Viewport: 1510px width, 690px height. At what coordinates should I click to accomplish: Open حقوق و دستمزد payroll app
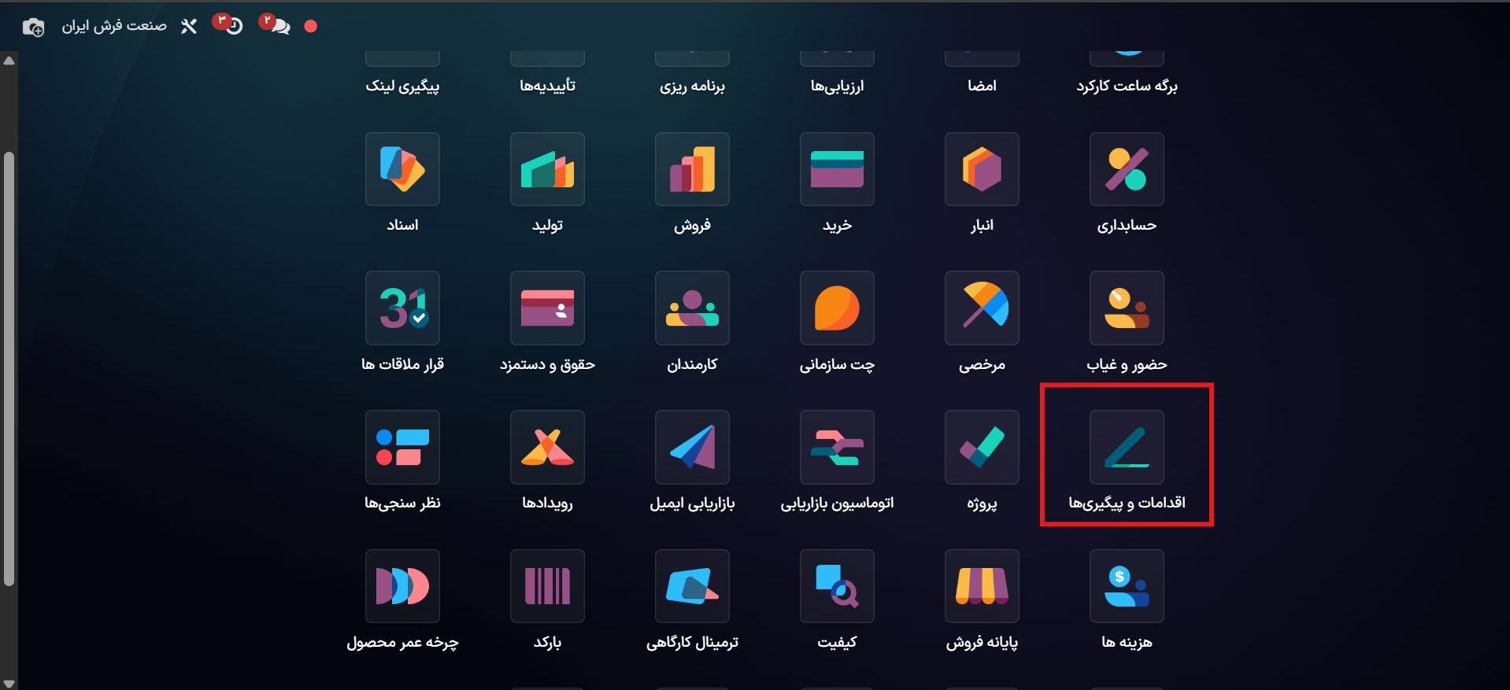547,308
